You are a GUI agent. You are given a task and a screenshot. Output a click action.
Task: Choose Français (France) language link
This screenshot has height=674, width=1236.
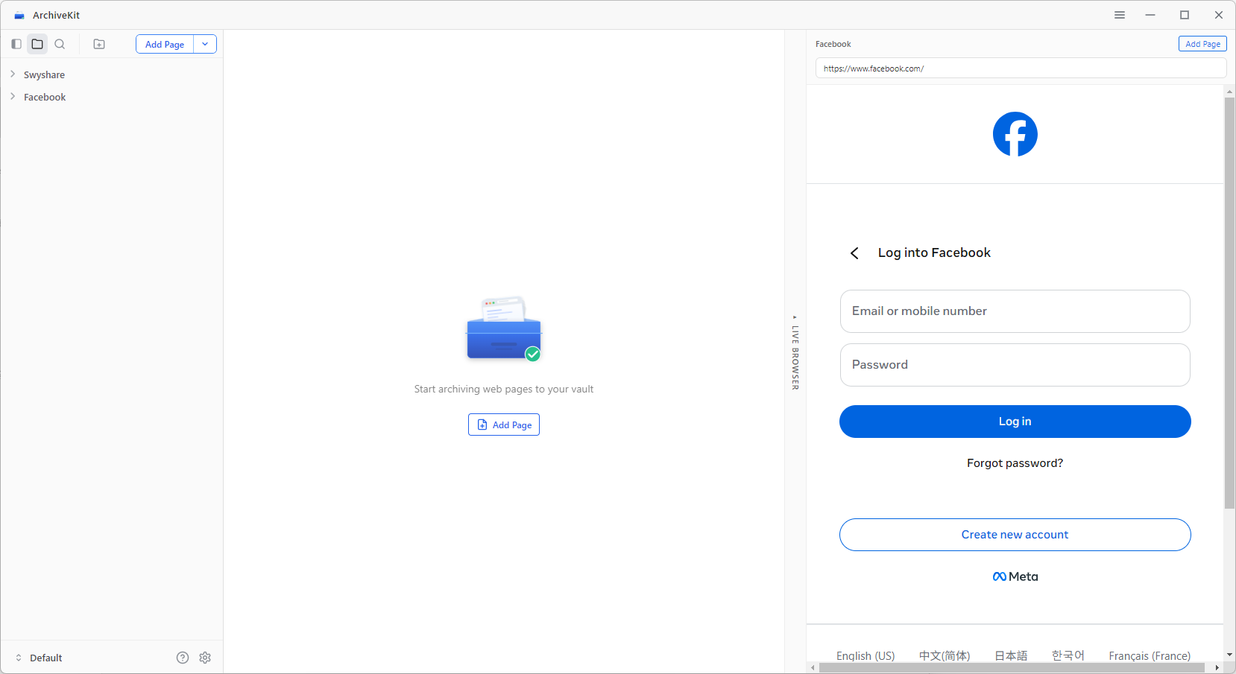pyautogui.click(x=1150, y=655)
